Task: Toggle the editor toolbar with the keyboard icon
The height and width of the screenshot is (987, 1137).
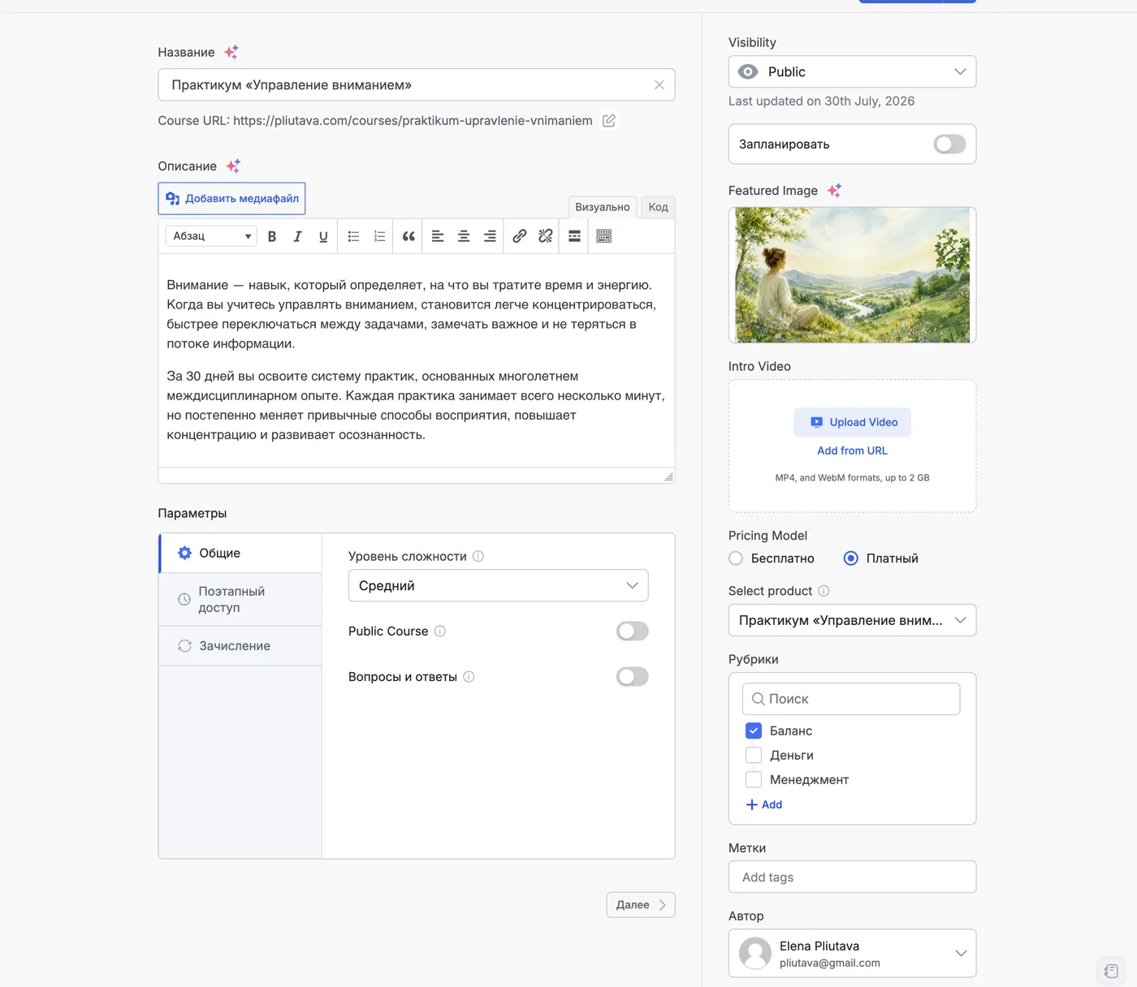Action: click(604, 236)
